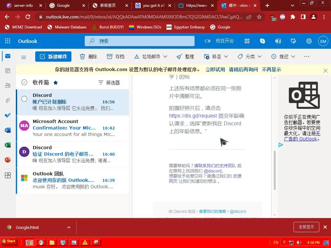This screenshot has height=248, width=331.
Task: Open the Calendar sidebar icon
Action: coord(8,71)
